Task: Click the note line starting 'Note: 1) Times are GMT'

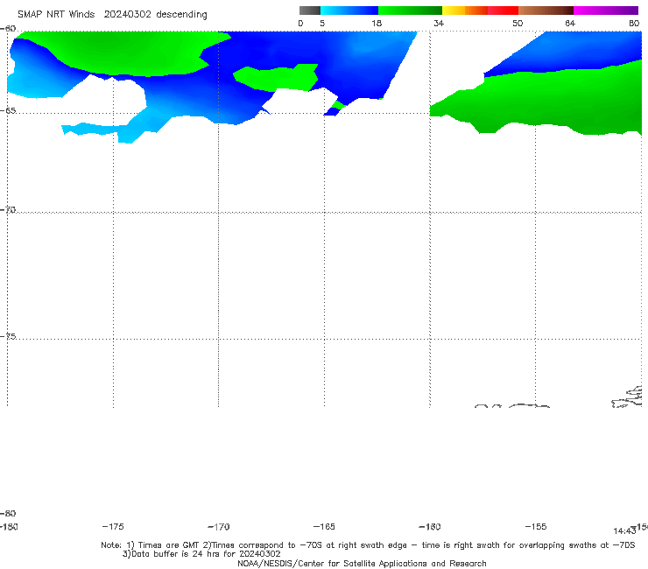Action: click(368, 545)
